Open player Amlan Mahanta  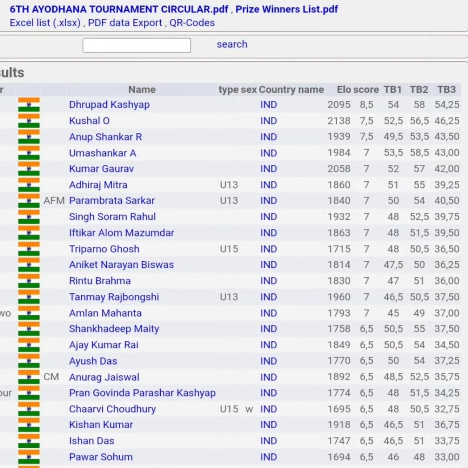105,313
